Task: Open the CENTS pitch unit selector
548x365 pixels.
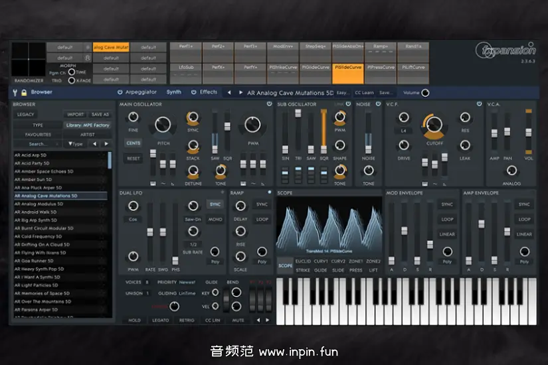Action: coord(133,143)
